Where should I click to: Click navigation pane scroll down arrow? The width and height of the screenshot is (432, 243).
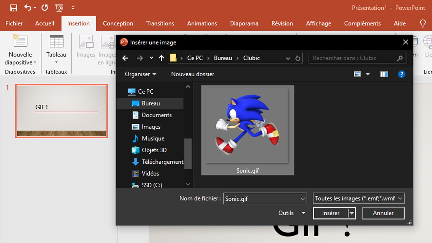pyautogui.click(x=188, y=184)
